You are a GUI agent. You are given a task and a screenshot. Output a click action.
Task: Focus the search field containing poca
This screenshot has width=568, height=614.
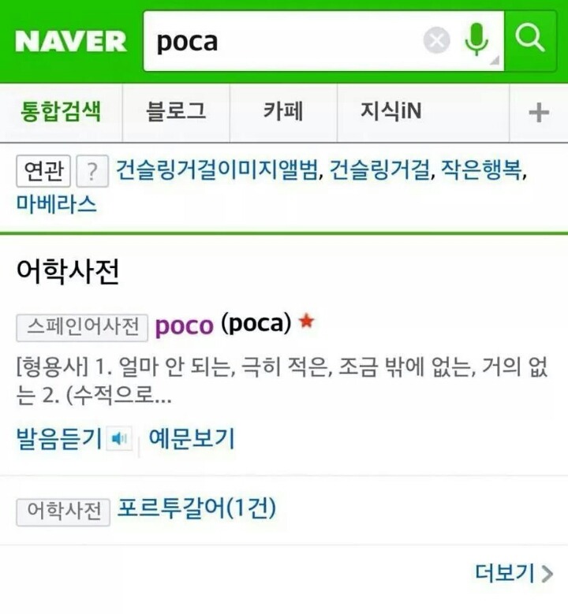pyautogui.click(x=282, y=41)
